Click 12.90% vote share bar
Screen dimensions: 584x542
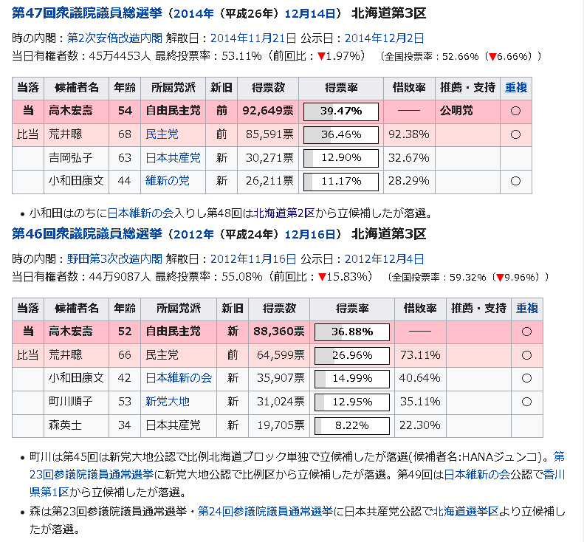341,158
